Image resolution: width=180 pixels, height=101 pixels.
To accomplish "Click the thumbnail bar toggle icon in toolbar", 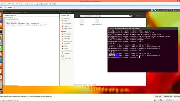I will tap(55, 4).
